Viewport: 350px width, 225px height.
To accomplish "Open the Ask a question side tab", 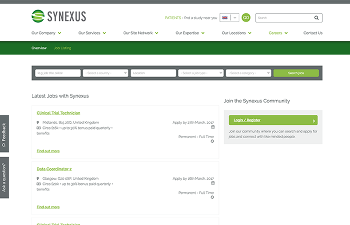I will (x=4, y=177).
